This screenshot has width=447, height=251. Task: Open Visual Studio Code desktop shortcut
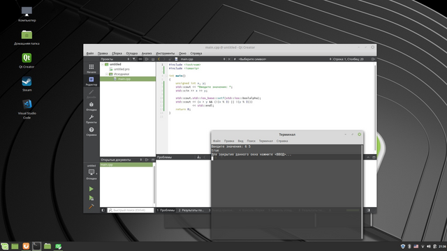[x=27, y=109]
